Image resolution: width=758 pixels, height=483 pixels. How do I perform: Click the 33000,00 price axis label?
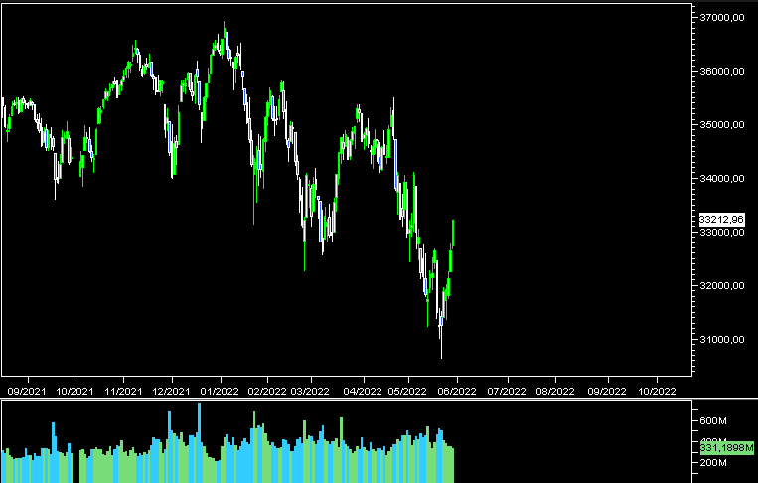(x=722, y=233)
